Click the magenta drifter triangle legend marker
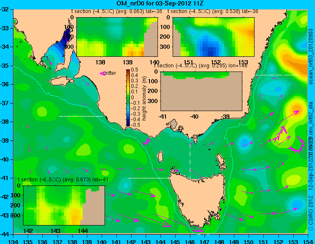The image size is (315, 244). coord(102,74)
